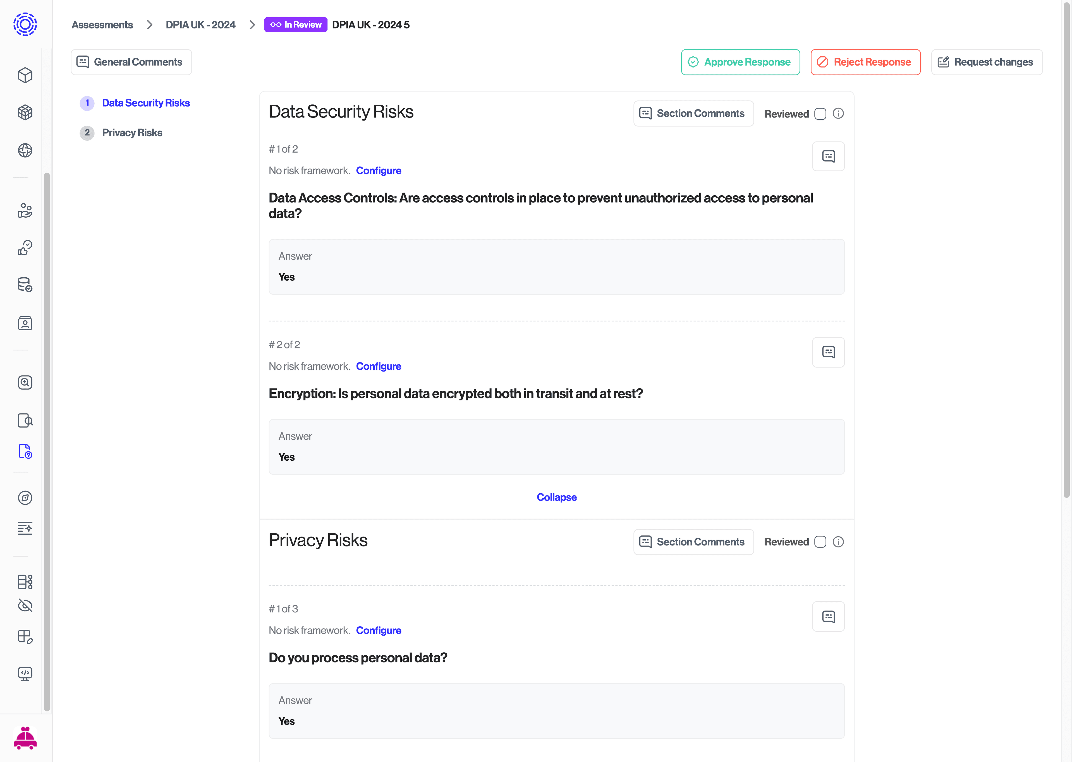The height and width of the screenshot is (762, 1072).
Task: Reject the response
Action: coord(865,62)
